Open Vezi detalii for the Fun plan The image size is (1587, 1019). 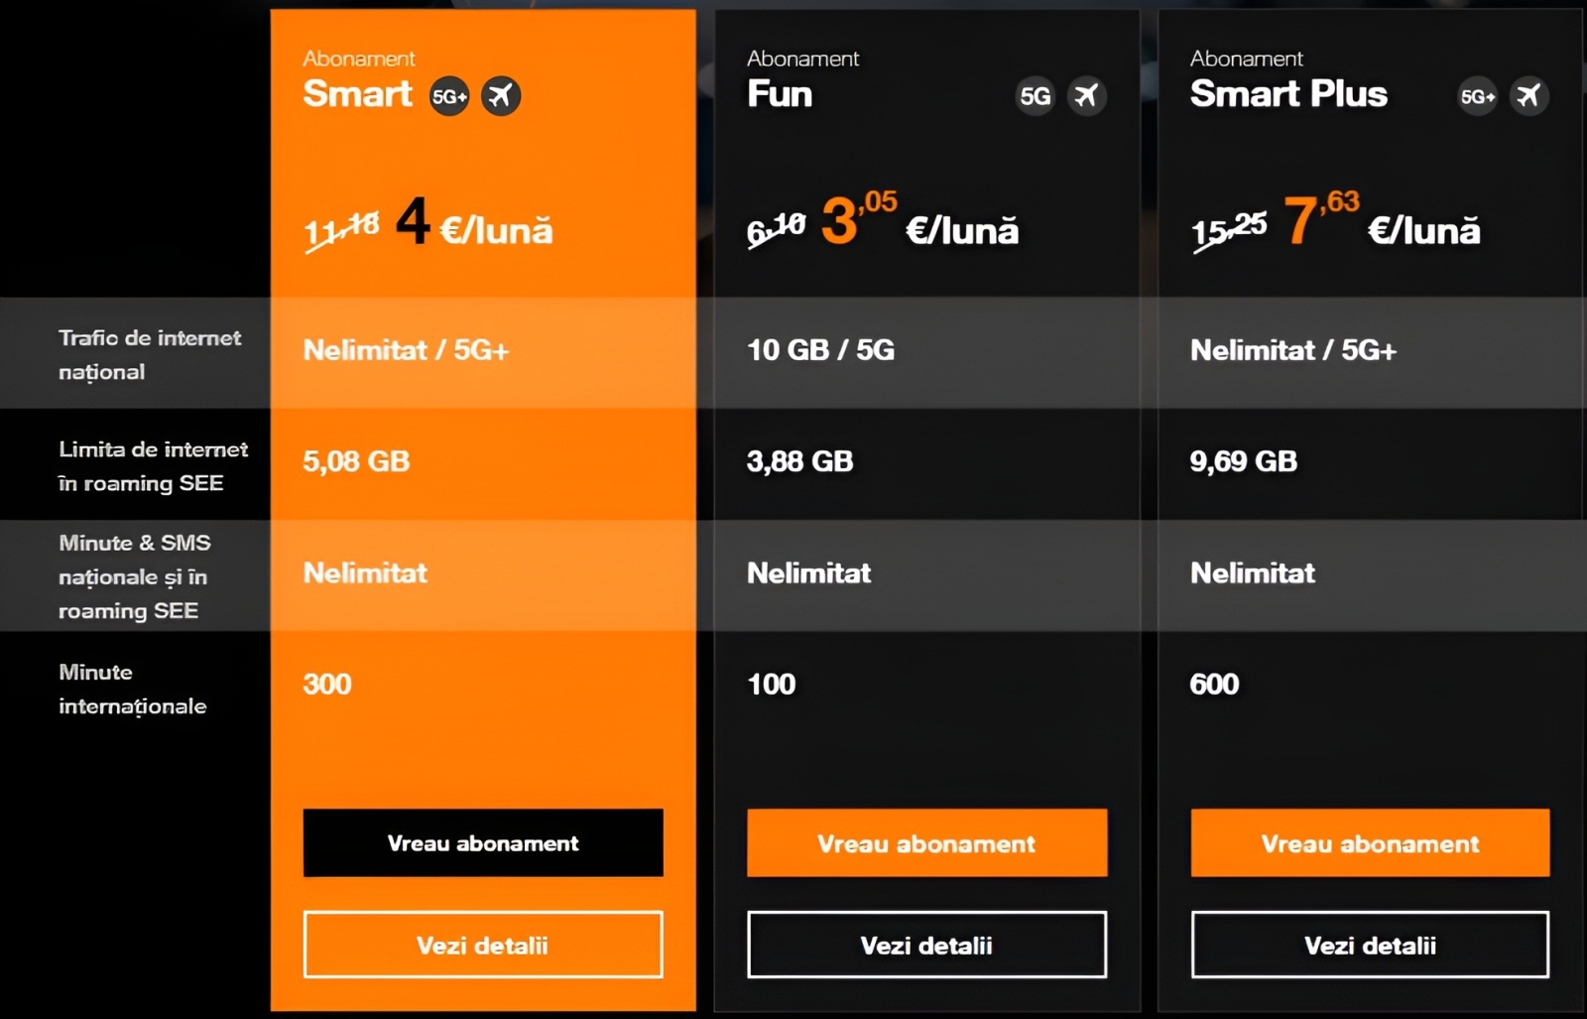[926, 945]
